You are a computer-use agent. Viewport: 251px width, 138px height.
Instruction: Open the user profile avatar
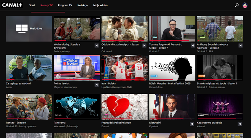pos(245,5)
